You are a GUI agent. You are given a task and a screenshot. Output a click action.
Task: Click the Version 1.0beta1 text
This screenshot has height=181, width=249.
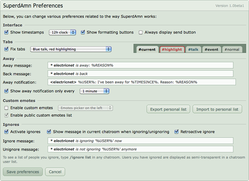coord(230,6)
